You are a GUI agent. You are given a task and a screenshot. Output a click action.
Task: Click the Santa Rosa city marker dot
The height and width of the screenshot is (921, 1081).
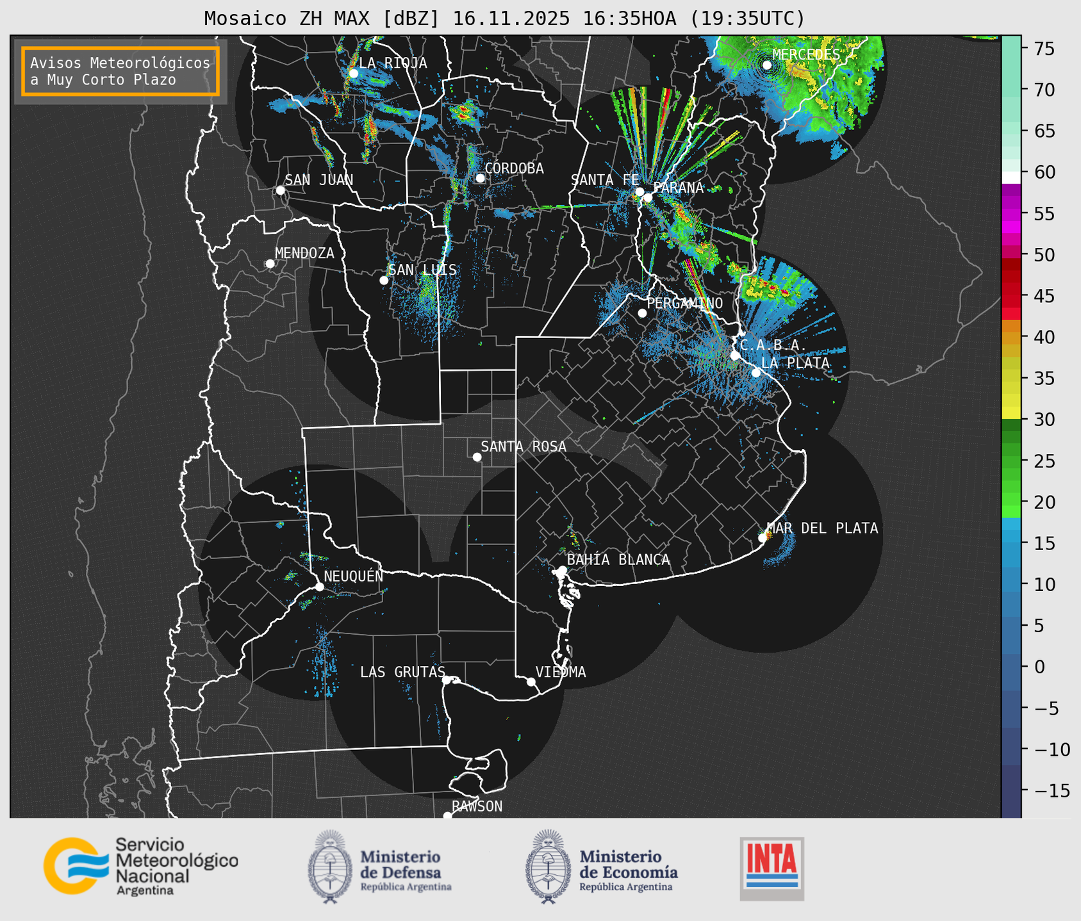[x=477, y=457]
